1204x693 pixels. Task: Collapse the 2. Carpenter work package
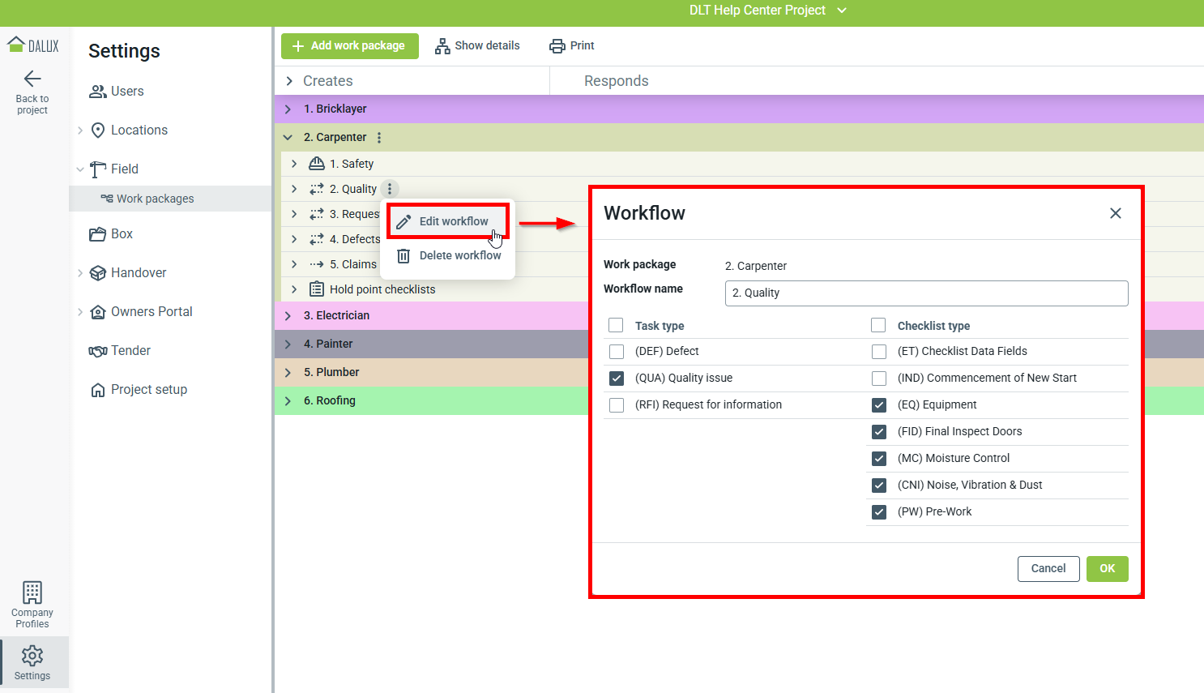pyautogui.click(x=288, y=138)
